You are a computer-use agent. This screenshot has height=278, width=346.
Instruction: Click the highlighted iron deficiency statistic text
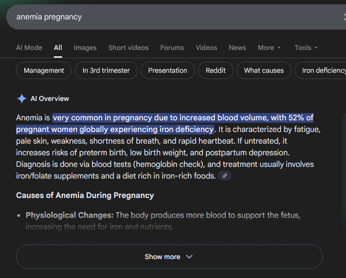[x=165, y=124]
